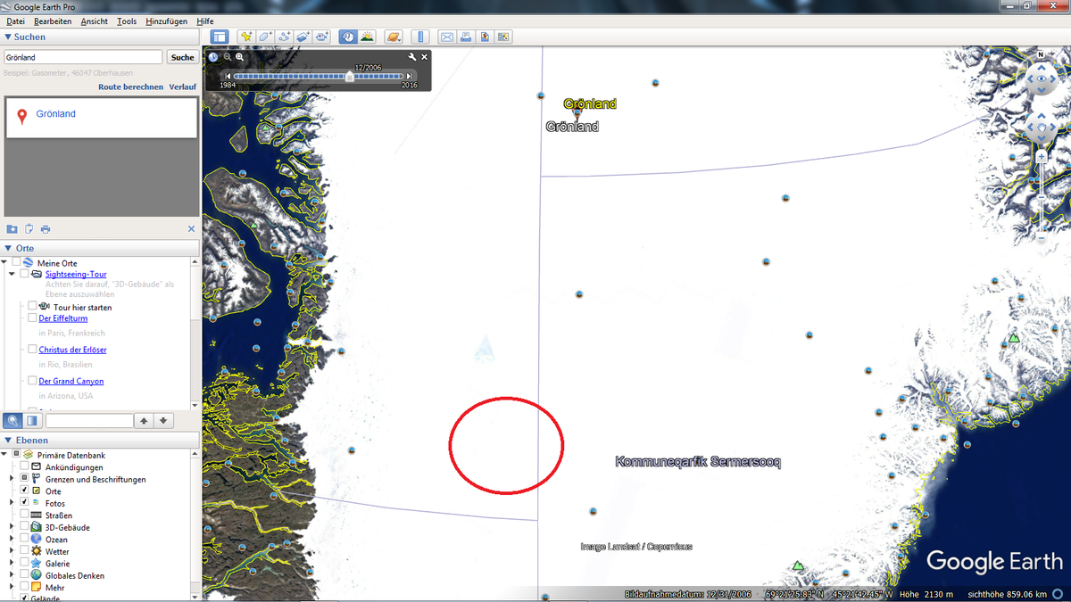Image resolution: width=1071 pixels, height=602 pixels.
Task: Select the add path tool
Action: pyautogui.click(x=285, y=37)
